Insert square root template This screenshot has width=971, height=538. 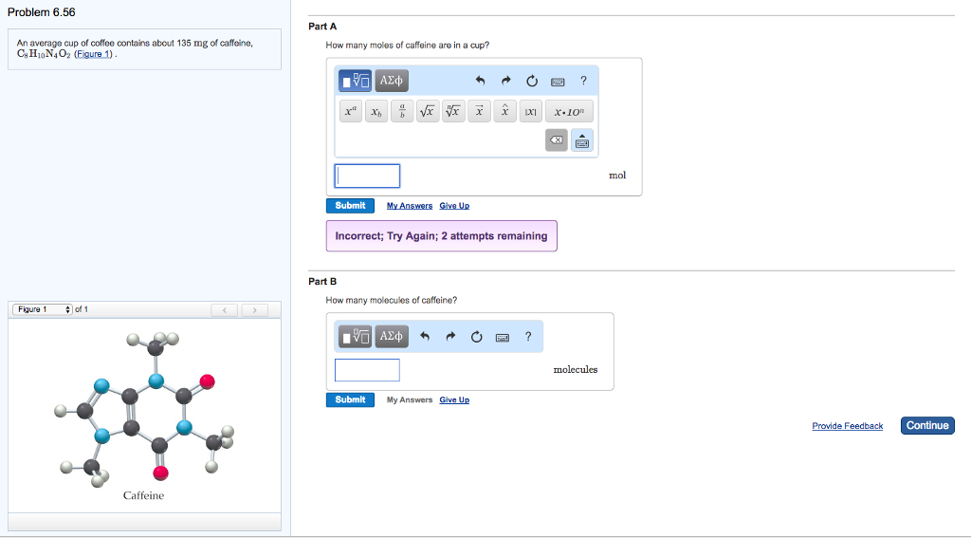pyautogui.click(x=428, y=112)
